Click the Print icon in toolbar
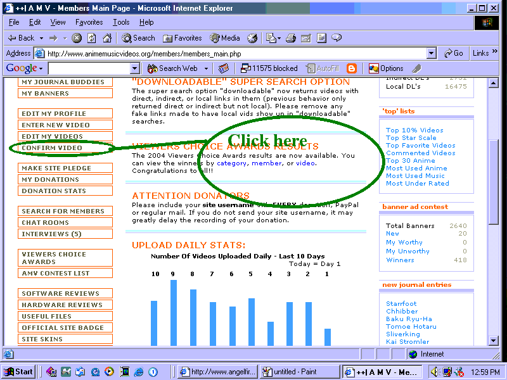 pyautogui.click(x=291, y=38)
